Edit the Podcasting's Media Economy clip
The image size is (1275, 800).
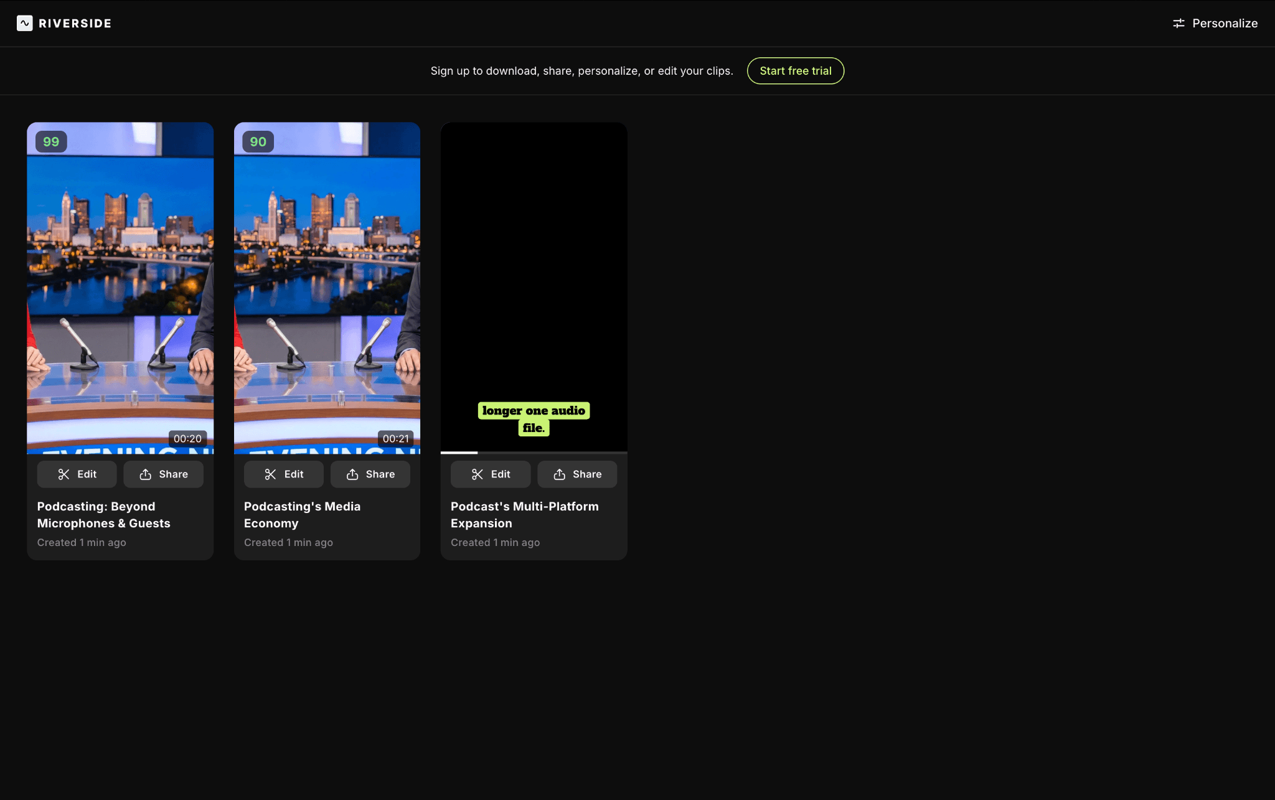point(283,474)
